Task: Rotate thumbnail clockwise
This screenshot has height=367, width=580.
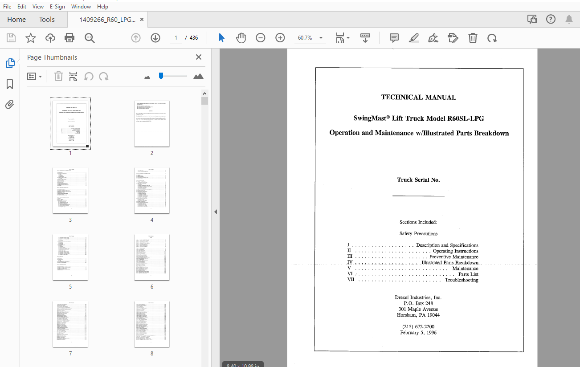Action: (104, 76)
